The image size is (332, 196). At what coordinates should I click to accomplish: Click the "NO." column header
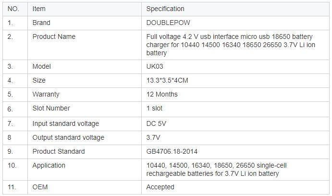(x=13, y=9)
